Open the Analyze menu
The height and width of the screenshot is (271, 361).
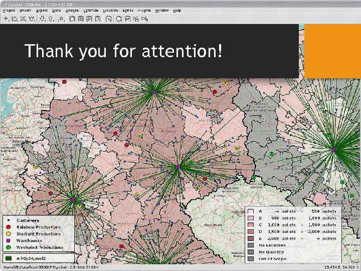(72, 11)
